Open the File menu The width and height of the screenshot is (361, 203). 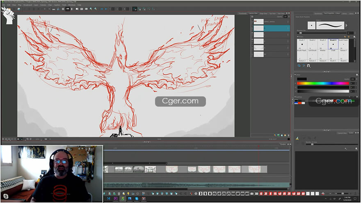click(3, 5)
